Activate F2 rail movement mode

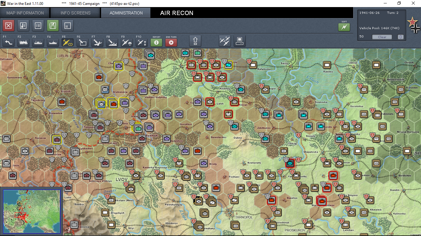23,42
